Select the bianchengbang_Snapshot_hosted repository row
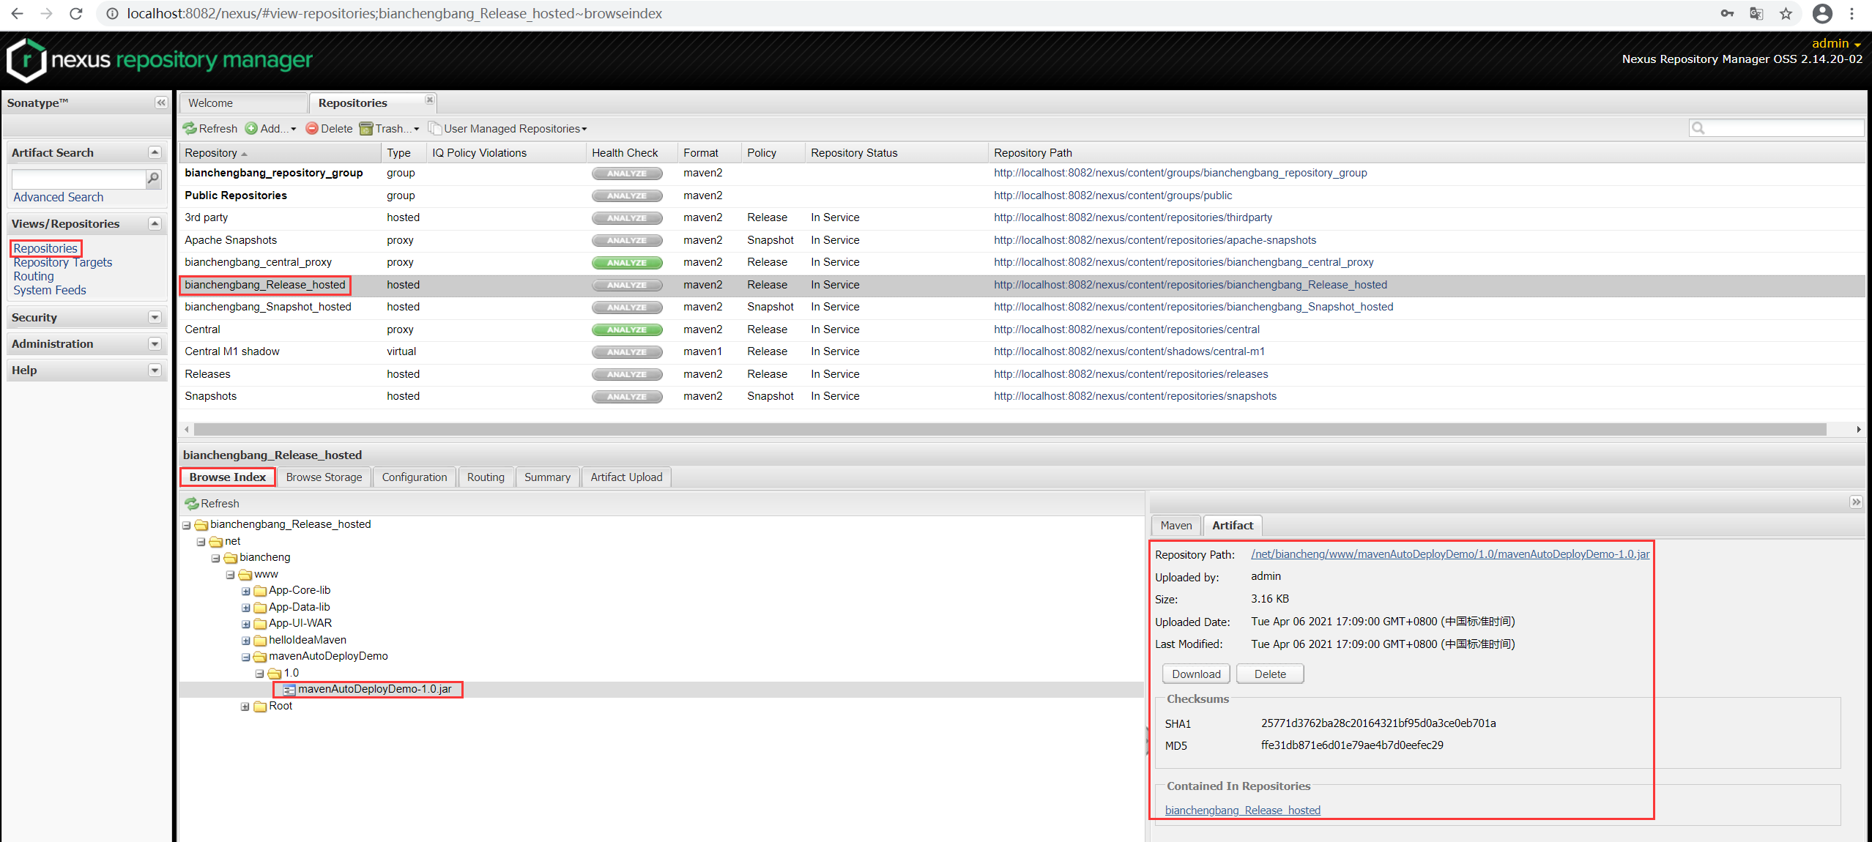Screen dimensions: 1872x842 pos(1022,308)
